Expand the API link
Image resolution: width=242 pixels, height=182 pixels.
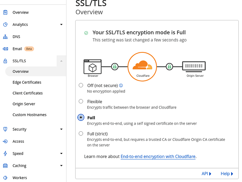206,174
